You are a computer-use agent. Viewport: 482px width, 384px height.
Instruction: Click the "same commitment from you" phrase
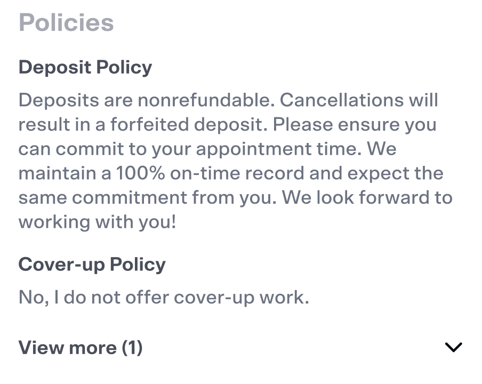[147, 198]
